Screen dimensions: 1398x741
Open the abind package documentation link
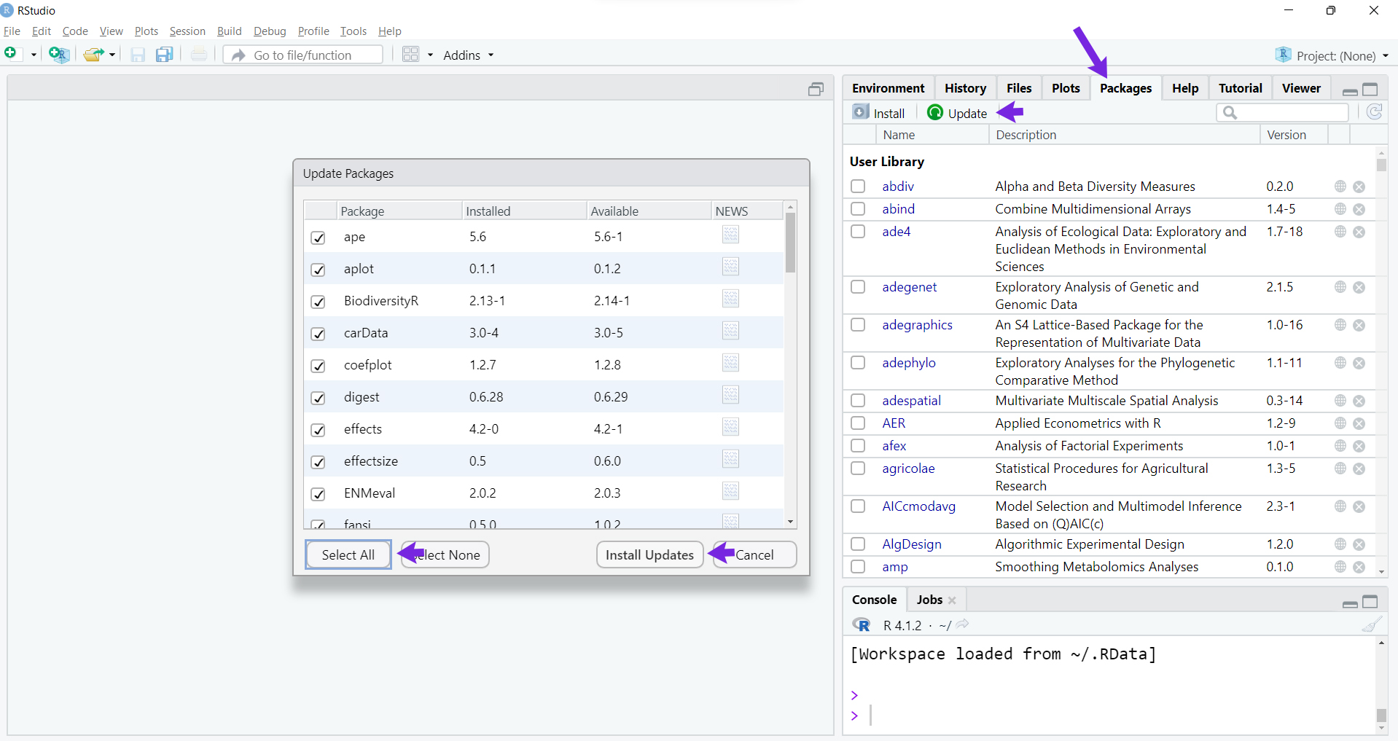tap(898, 209)
